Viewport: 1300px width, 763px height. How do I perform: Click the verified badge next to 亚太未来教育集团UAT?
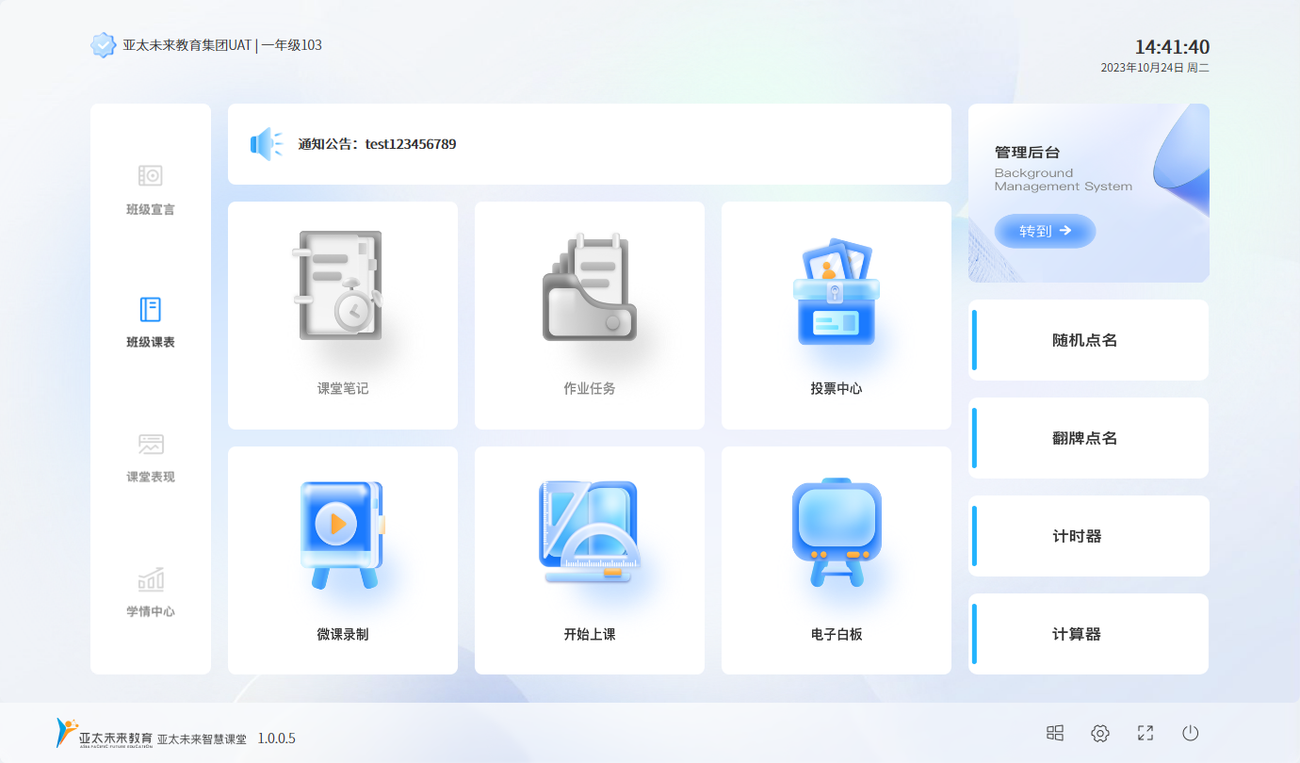point(103,45)
